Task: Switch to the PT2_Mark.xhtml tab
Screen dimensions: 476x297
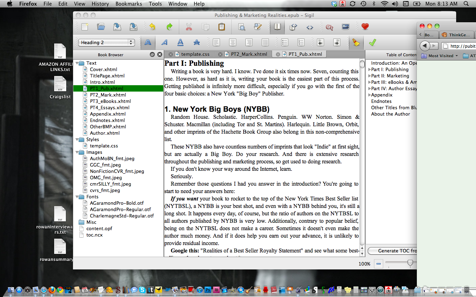Action: click(243, 54)
